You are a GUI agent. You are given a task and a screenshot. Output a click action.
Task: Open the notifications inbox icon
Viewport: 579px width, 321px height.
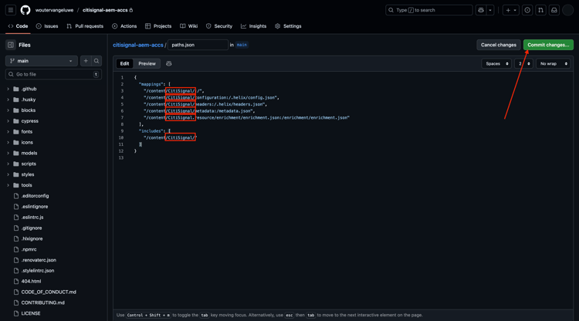554,10
